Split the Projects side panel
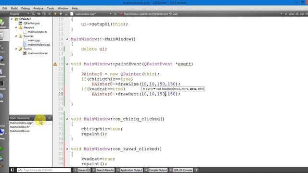The width and height of the screenshot is (308, 173). [44, 14]
